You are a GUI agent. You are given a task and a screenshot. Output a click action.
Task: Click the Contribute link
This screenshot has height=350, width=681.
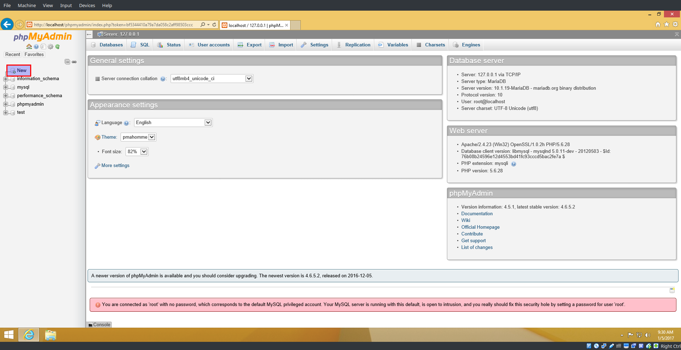pyautogui.click(x=472, y=234)
